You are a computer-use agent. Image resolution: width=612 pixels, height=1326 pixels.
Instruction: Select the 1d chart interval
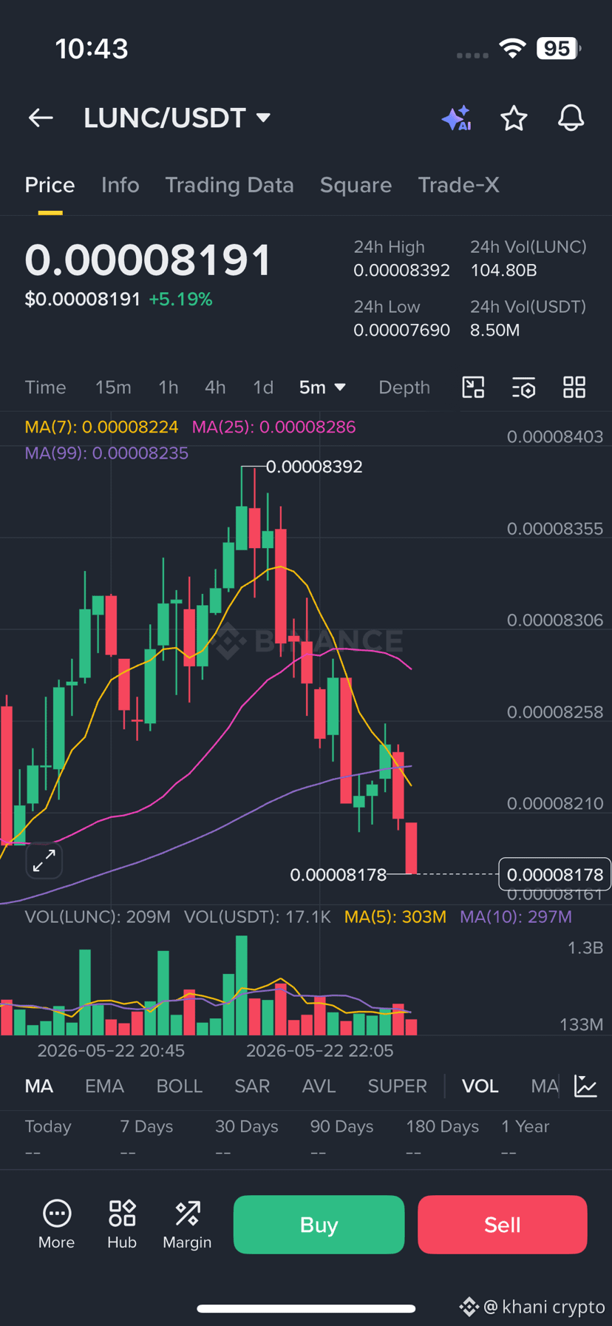pyautogui.click(x=263, y=387)
